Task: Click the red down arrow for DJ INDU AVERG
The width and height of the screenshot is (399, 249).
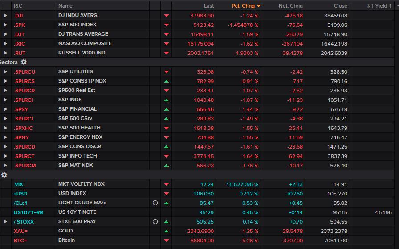Action: point(166,16)
